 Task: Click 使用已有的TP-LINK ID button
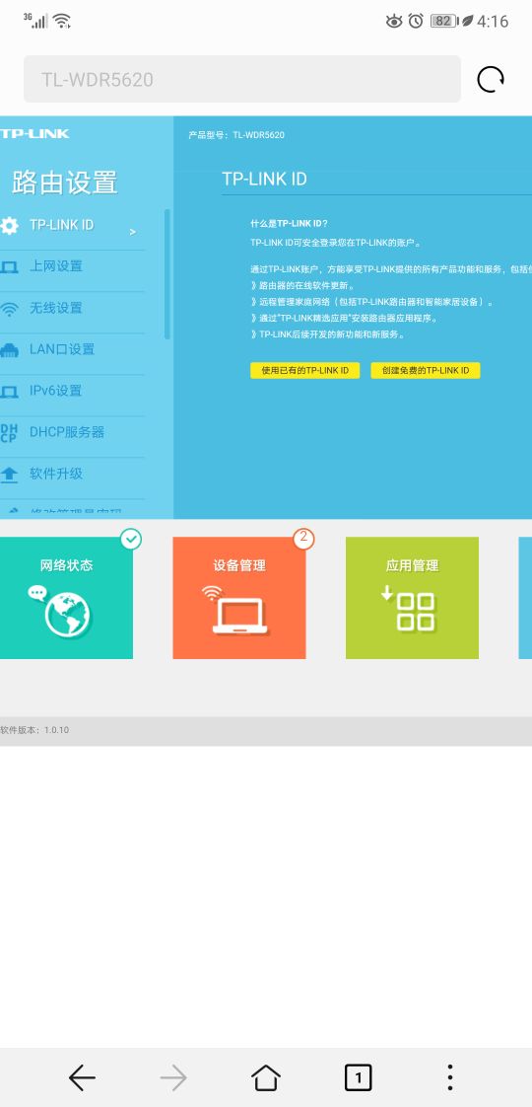(x=305, y=371)
